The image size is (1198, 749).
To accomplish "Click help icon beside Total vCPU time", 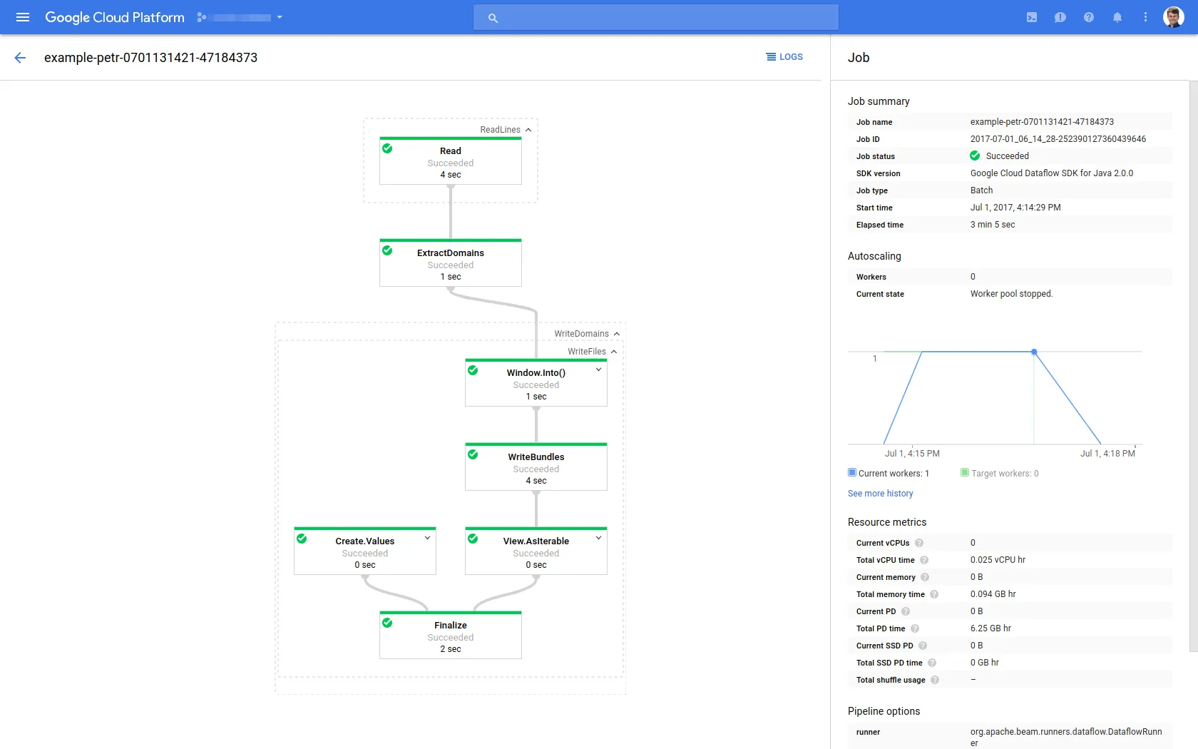I will (924, 560).
